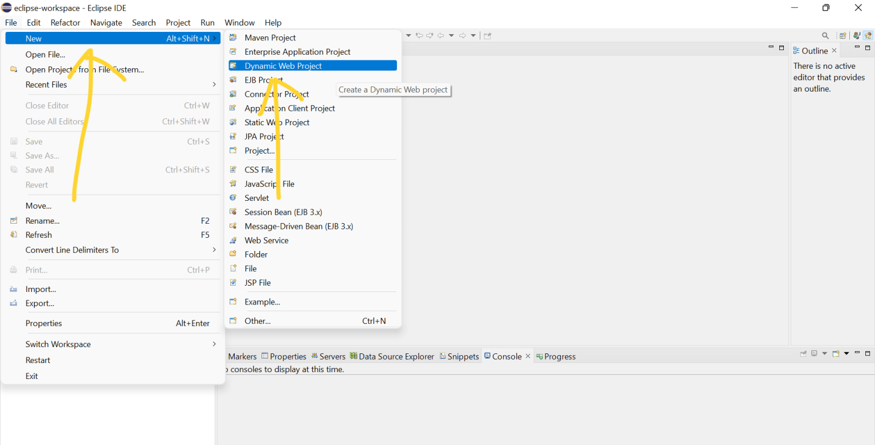Click the Last Edit Location icon
This screenshot has width=875, height=445.
click(420, 35)
